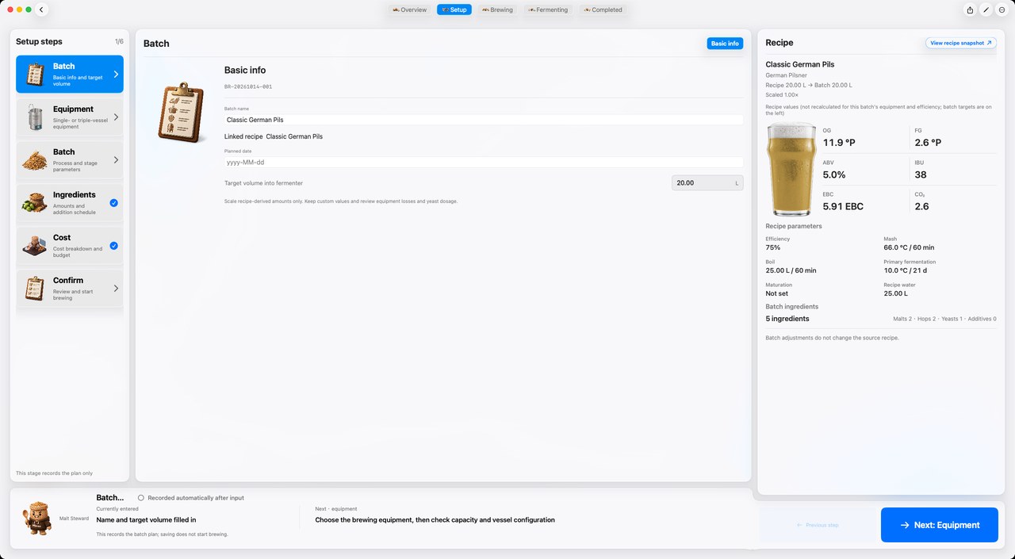
Task: Go to the Fermenting tab
Action: point(548,10)
